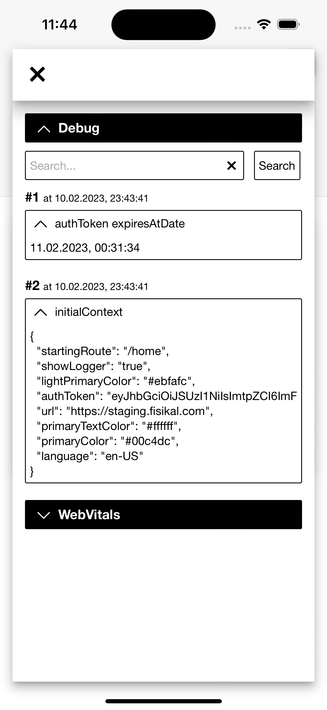327x710 pixels.
Task: Tap the Wi-Fi status icon
Action: click(264, 24)
